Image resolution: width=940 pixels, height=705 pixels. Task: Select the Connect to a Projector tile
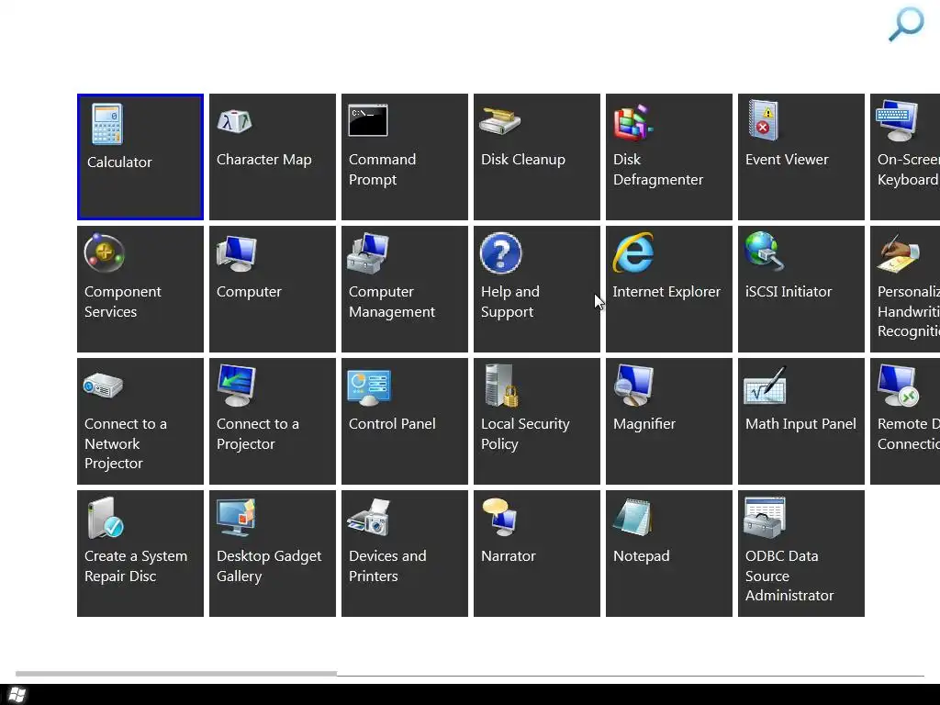click(x=273, y=421)
